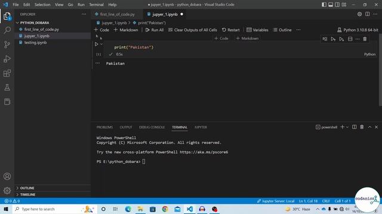This screenshot has height=214, width=382.
Task: Select the Python 3.10.8 64-bit kernel
Action: pos(358,30)
